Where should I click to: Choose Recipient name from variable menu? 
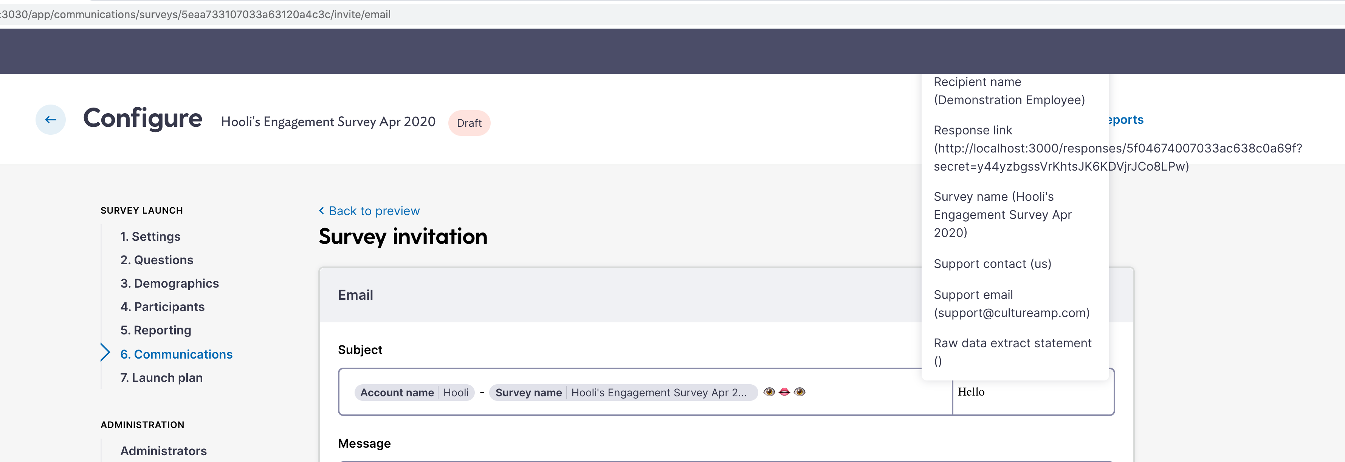click(x=1008, y=91)
